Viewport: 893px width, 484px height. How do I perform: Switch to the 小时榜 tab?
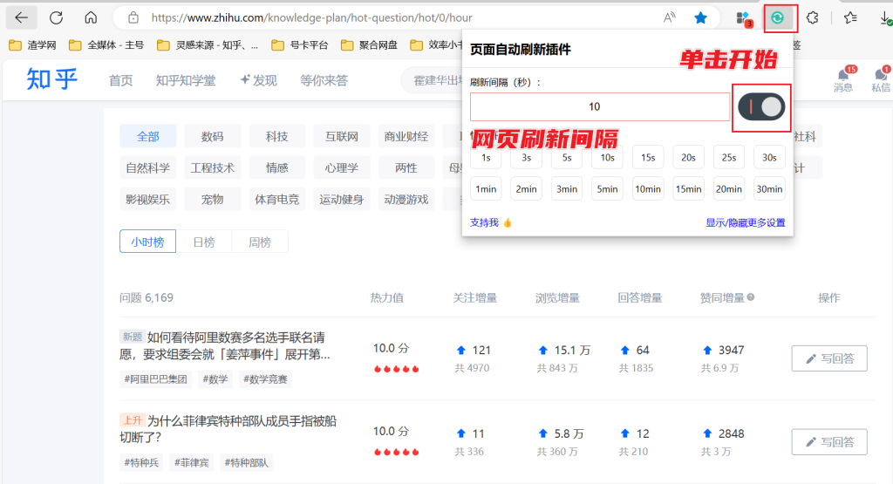tap(147, 242)
